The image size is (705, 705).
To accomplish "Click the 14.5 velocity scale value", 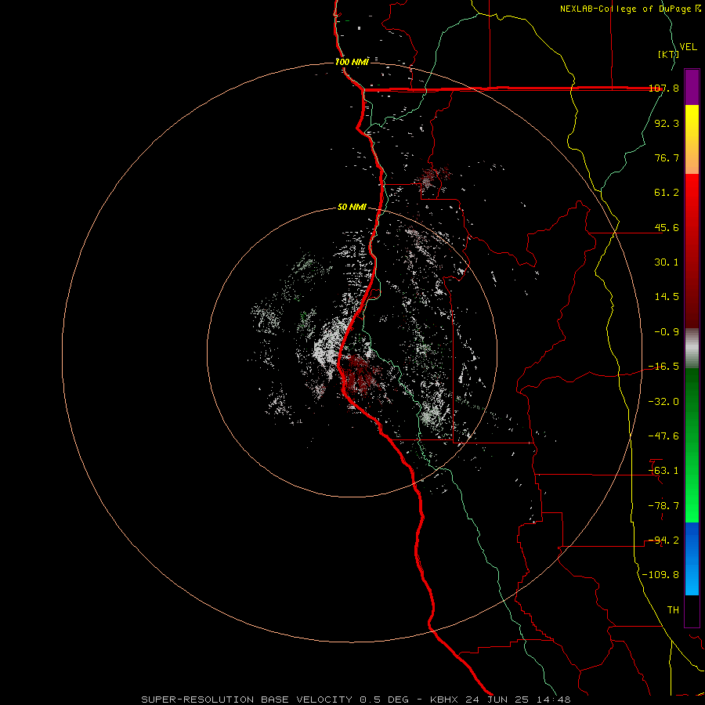I will tap(667, 297).
